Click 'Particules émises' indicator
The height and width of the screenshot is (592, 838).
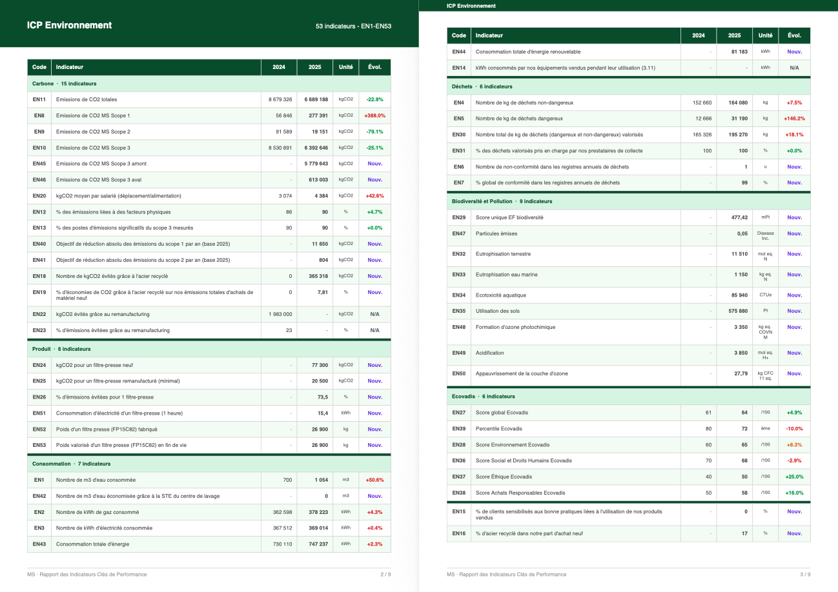[x=496, y=233]
